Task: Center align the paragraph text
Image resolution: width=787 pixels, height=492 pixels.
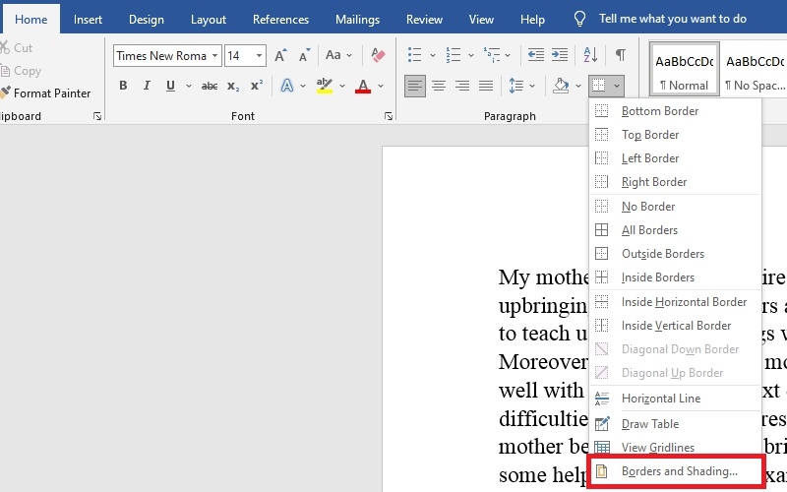Action: pyautogui.click(x=439, y=87)
